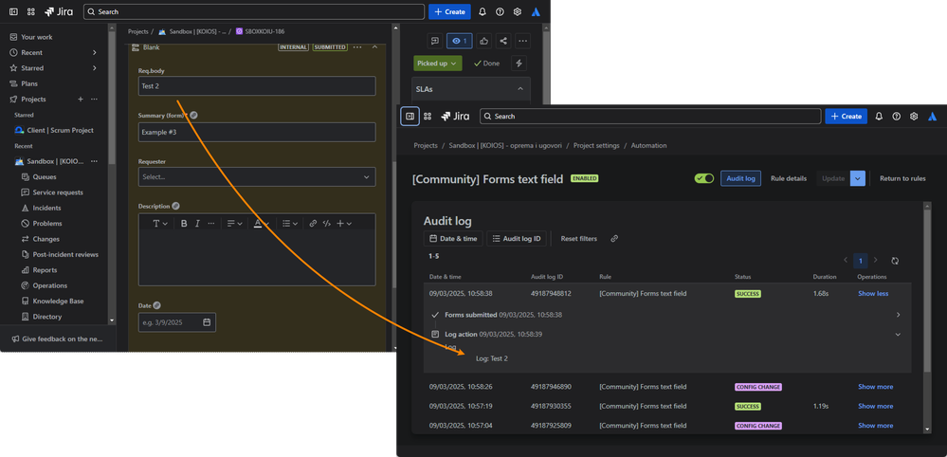Open the calendar picker icon in Date field
947x457 pixels.
tap(207, 322)
